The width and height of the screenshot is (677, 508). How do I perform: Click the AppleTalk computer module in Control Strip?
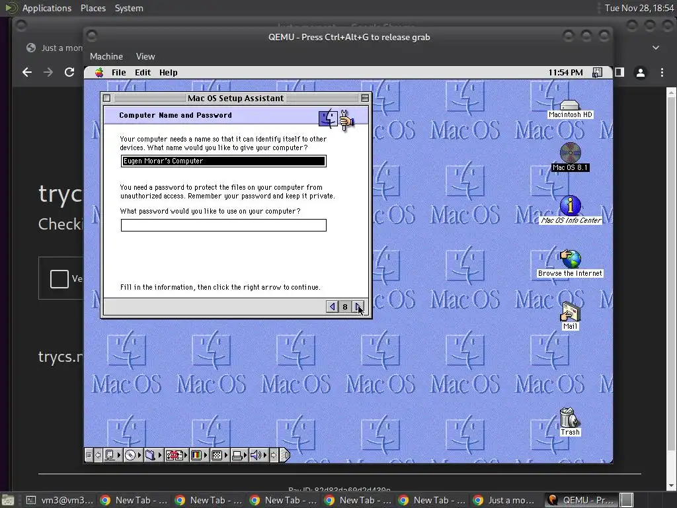(x=112, y=455)
